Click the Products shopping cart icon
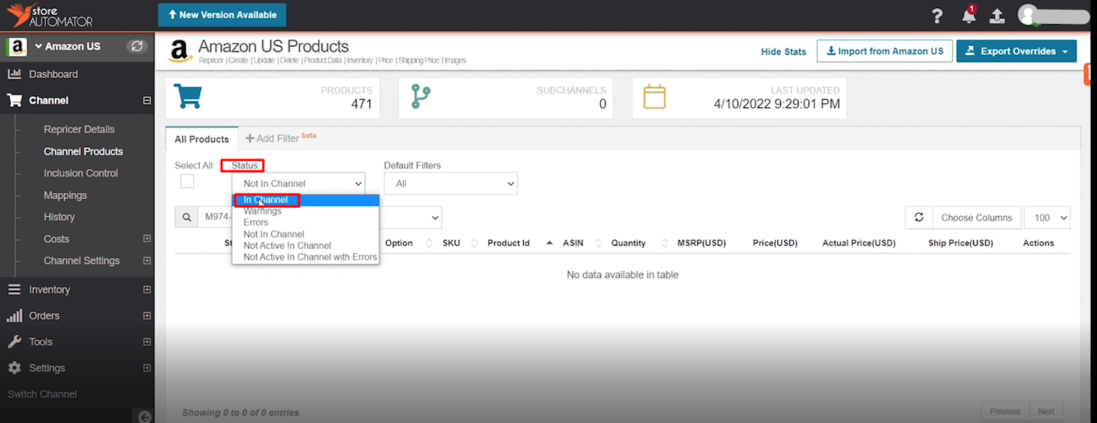This screenshot has width=1097, height=423. (187, 97)
